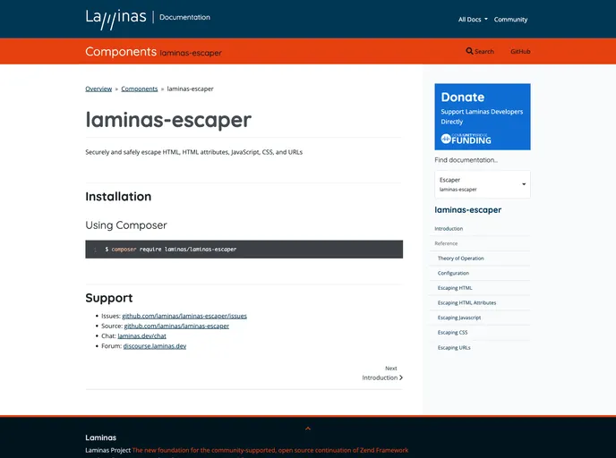The width and height of the screenshot is (616, 458).
Task: Click the Documentation header label
Action: point(184,17)
